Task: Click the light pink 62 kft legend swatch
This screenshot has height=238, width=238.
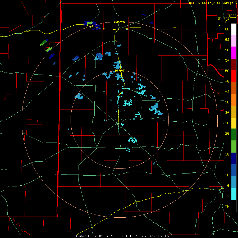Action: [x=234, y=40]
